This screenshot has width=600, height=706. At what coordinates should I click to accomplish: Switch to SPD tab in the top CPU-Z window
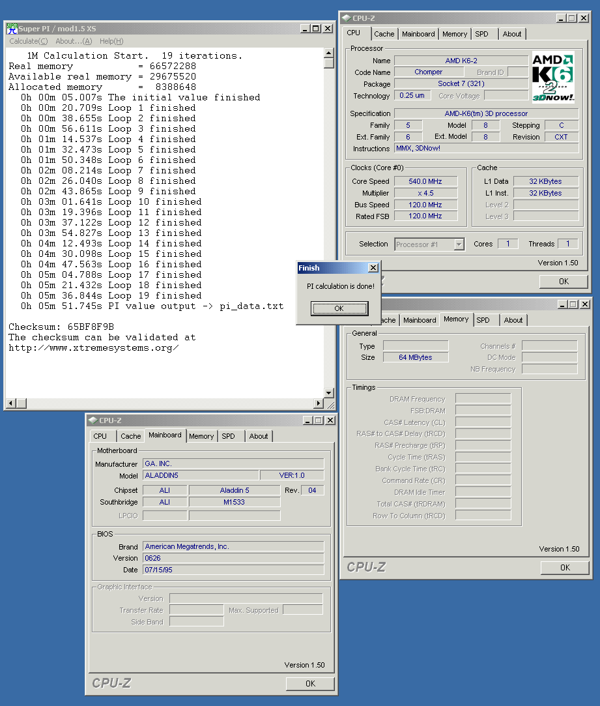tap(481, 34)
